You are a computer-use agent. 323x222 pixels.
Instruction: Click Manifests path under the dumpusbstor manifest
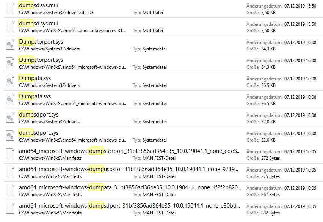tap(50, 176)
